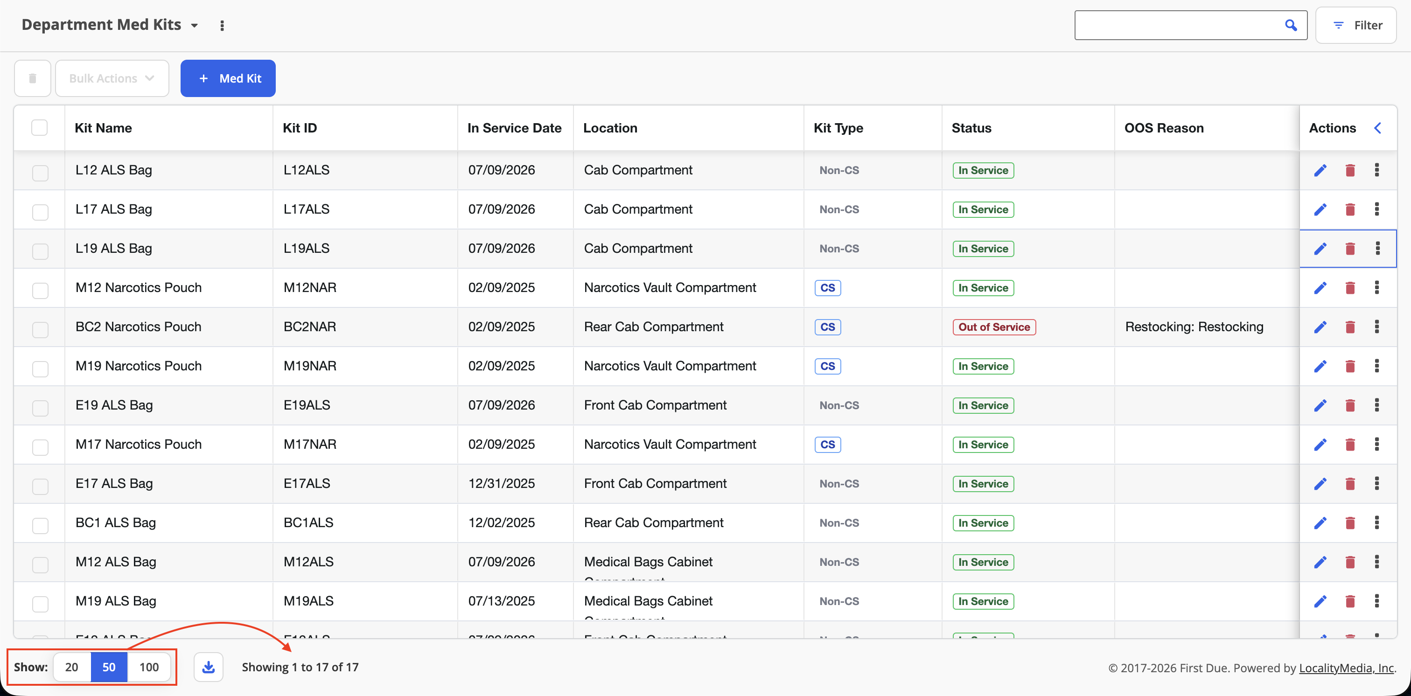Image resolution: width=1411 pixels, height=696 pixels.
Task: Edit the L19 ALS Bag kit
Action: (x=1320, y=249)
